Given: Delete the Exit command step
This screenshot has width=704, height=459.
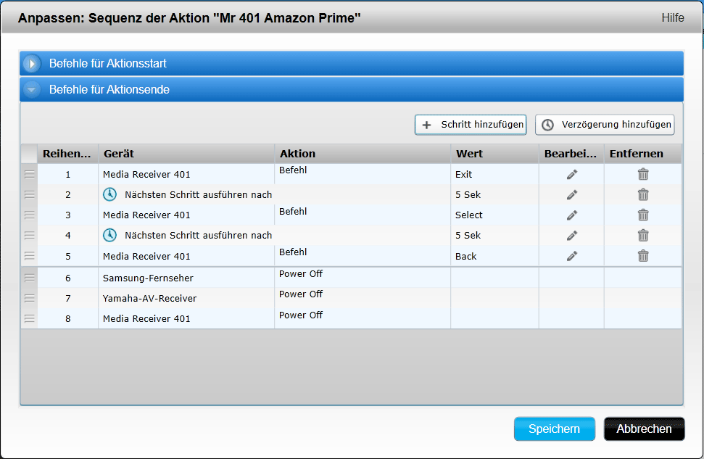Looking at the screenshot, I should point(642,174).
